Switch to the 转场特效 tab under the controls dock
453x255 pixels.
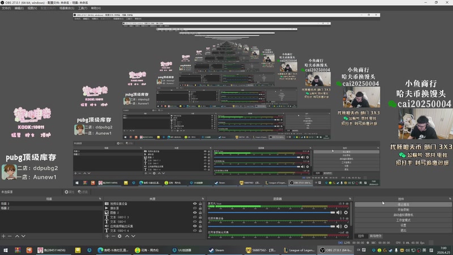click(375, 236)
